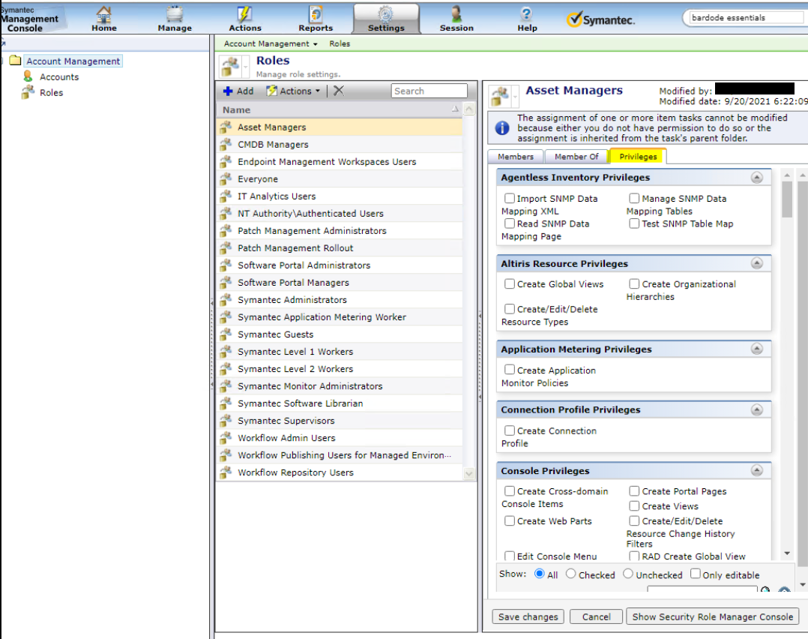
Task: Open the Home icon in top navigation
Action: coord(104,15)
